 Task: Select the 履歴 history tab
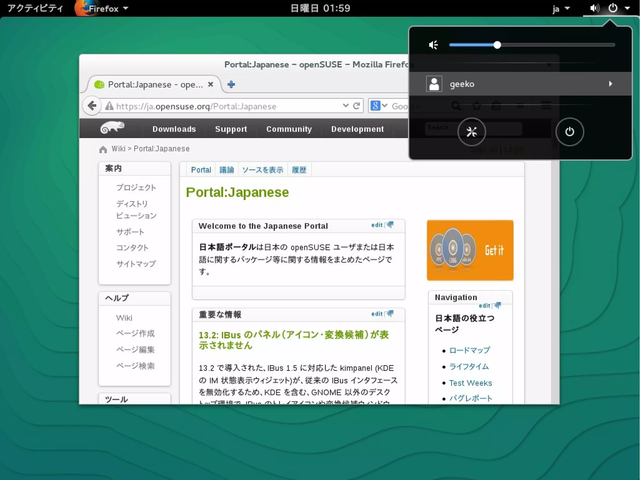coord(299,170)
